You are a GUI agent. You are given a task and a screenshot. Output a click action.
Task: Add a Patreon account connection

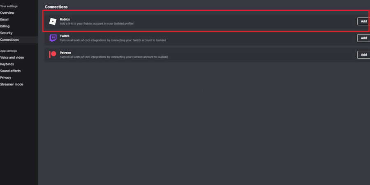coord(364,55)
